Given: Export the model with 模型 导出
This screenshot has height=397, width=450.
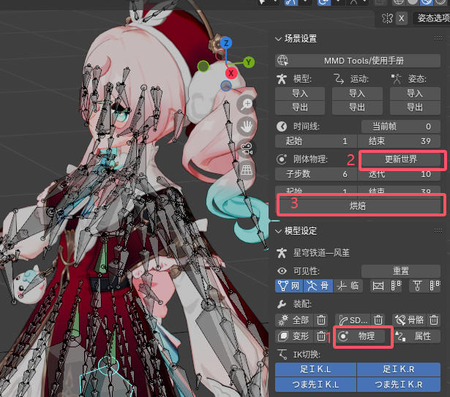Looking at the screenshot, I should (x=300, y=107).
